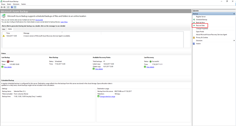The width and height of the screenshot is (236, 126).
Task: Expand the Görünüm submenu arrow
Action: [234, 40]
